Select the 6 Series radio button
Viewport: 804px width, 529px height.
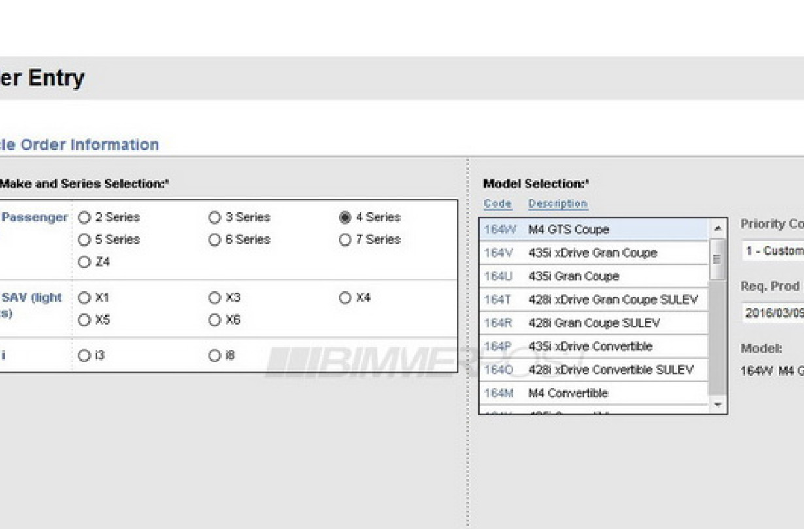(214, 240)
